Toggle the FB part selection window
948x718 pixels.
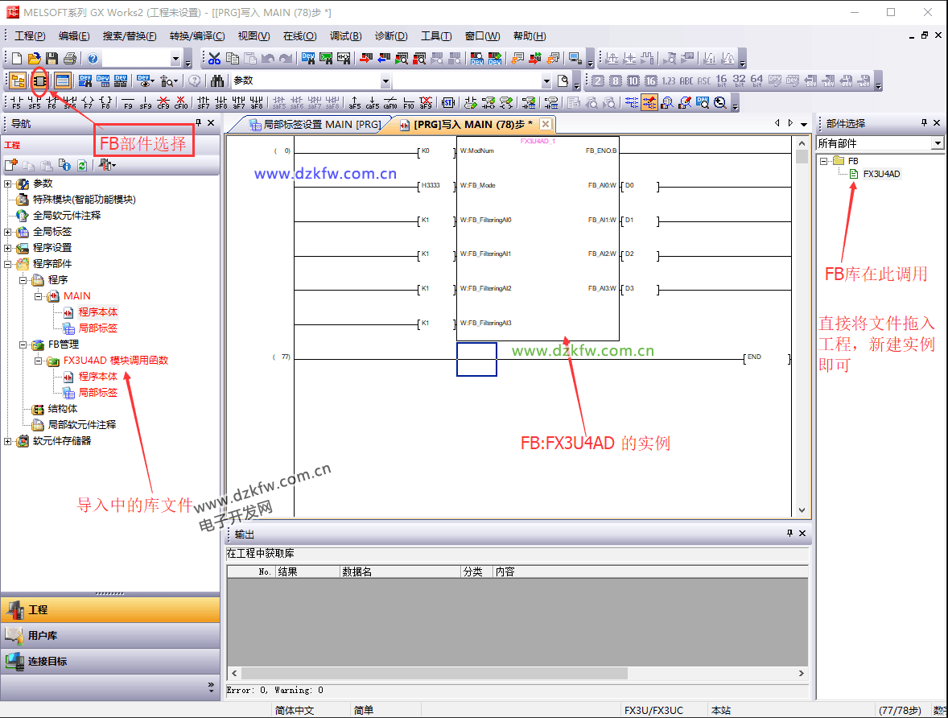click(x=39, y=80)
